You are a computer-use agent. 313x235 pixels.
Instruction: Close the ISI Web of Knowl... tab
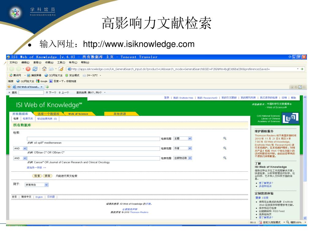[42, 87]
